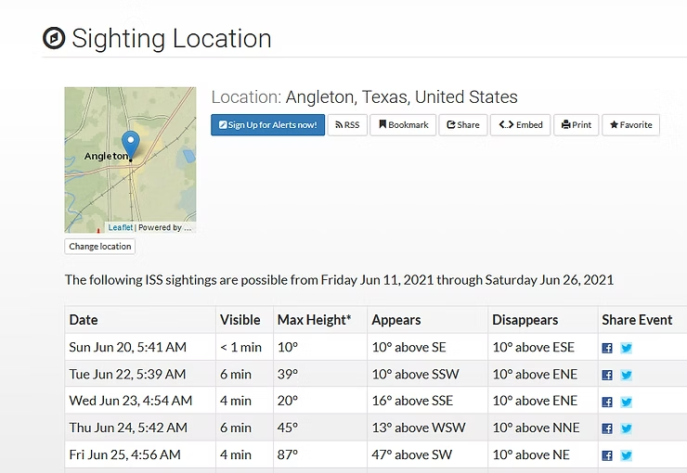The height and width of the screenshot is (473, 687).
Task: Open the RSS feed
Action: tap(347, 125)
